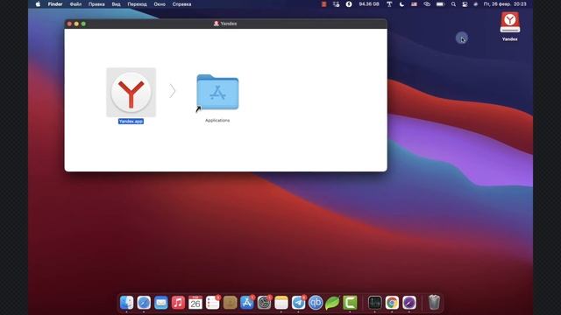Click the date and time in menu bar
The height and width of the screenshot is (315, 561).
pyautogui.click(x=505, y=4)
